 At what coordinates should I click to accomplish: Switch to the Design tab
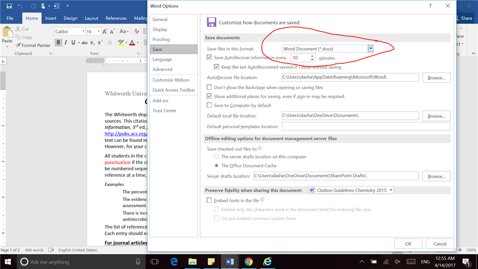tap(70, 18)
